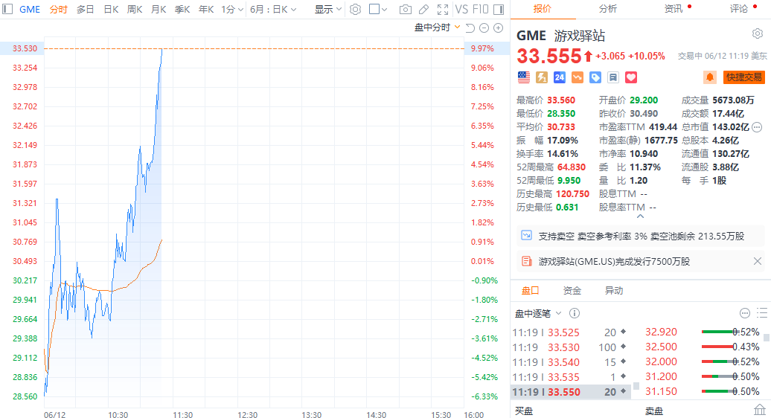This screenshot has height=418, width=771.
Task: Click the bank icon near 卖盘
Action: pyautogui.click(x=760, y=410)
